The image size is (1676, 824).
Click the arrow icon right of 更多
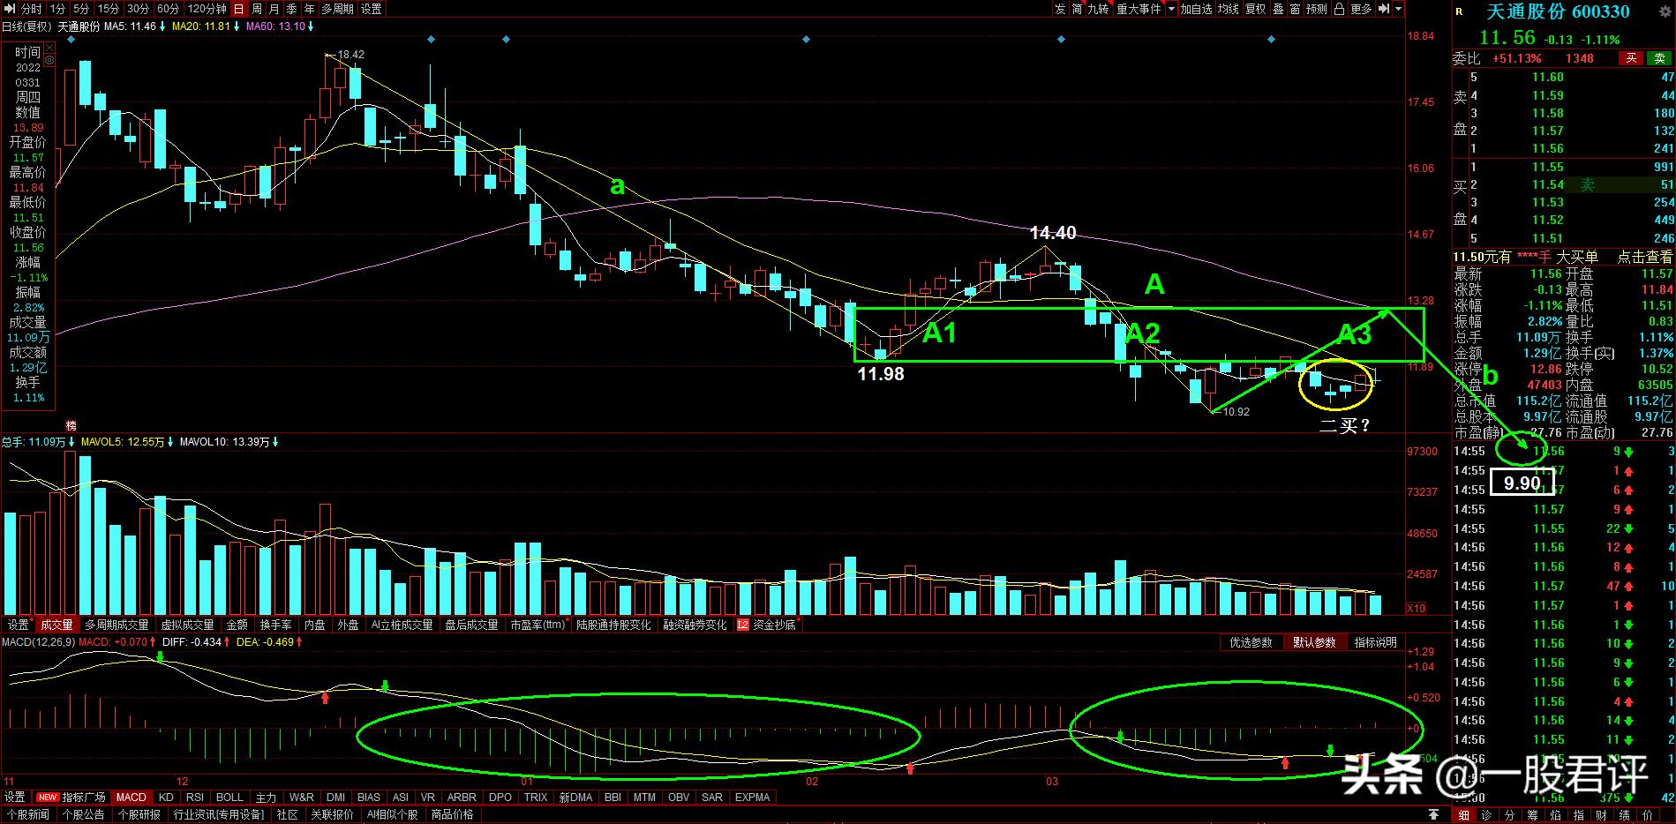coord(1382,9)
